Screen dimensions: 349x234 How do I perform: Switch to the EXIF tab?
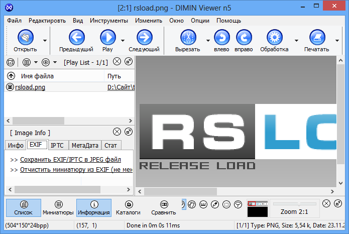click(x=37, y=145)
